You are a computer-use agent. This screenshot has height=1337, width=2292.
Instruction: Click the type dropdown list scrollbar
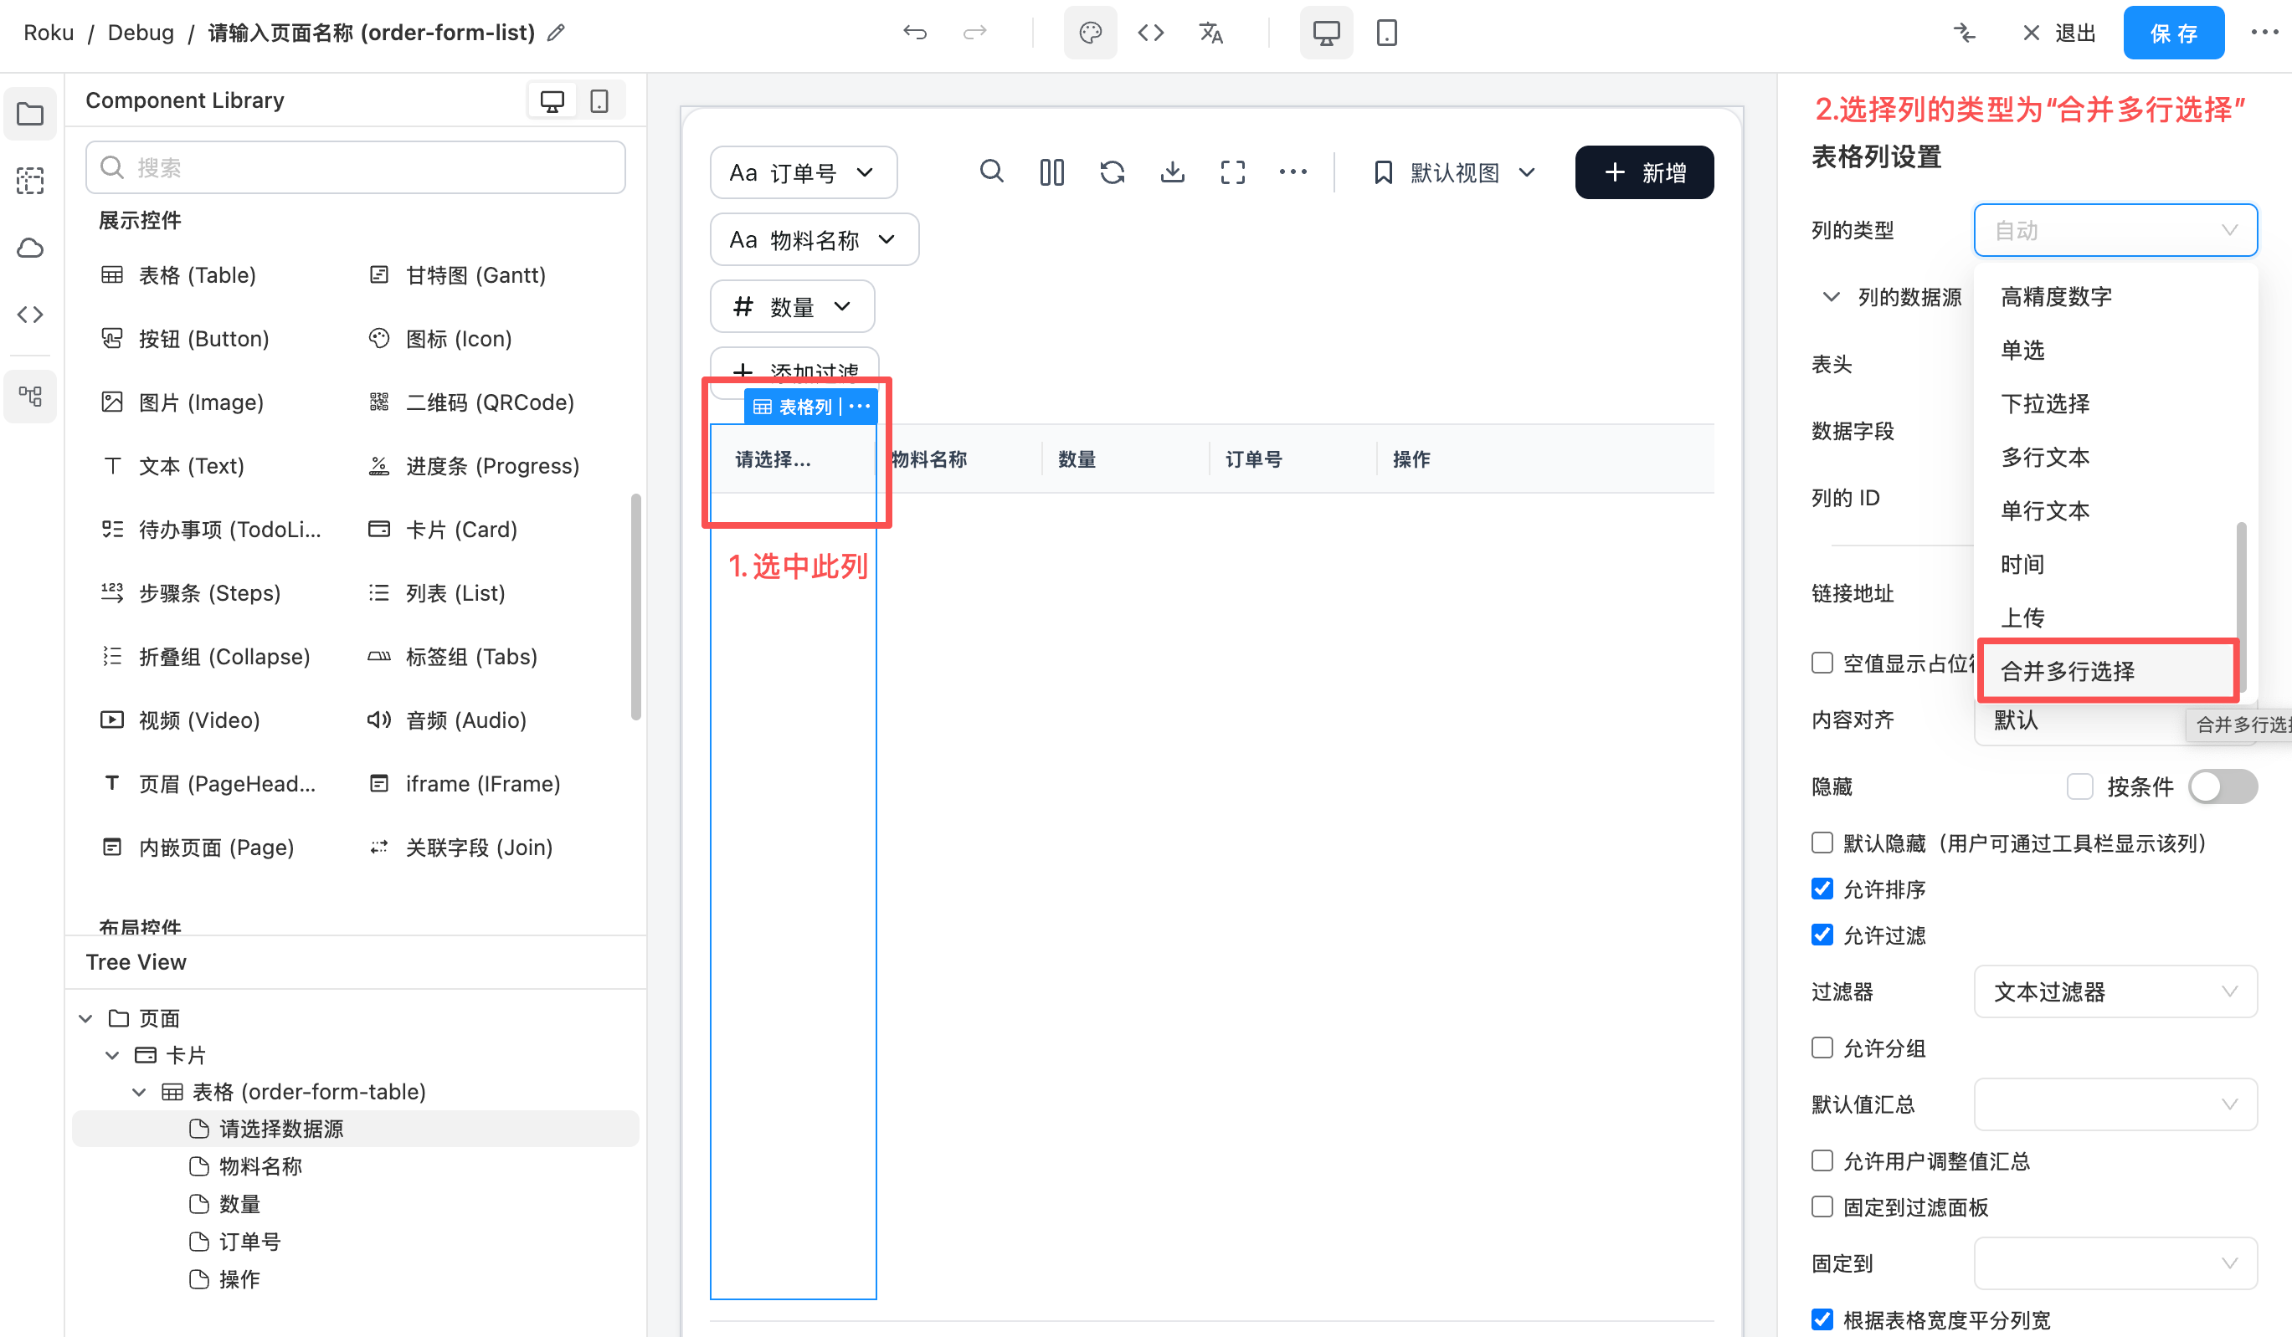tap(2241, 607)
